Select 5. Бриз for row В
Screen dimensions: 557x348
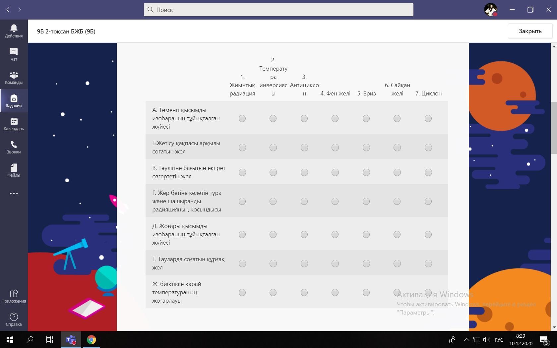pos(366,172)
